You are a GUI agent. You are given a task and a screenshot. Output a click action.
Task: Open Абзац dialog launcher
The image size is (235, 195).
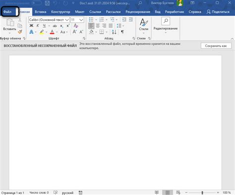pos(133,38)
